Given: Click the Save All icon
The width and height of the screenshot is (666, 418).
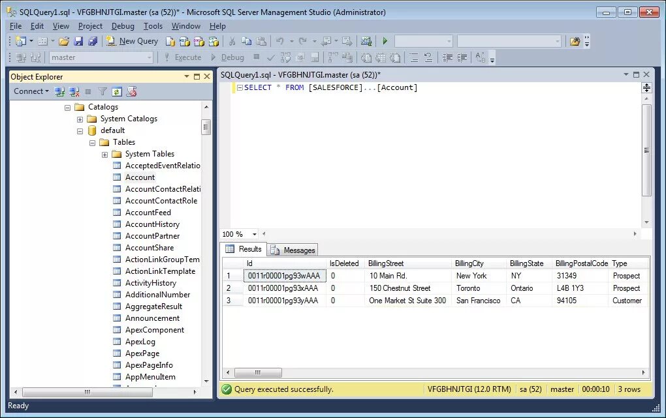Looking at the screenshot, I should [93, 41].
